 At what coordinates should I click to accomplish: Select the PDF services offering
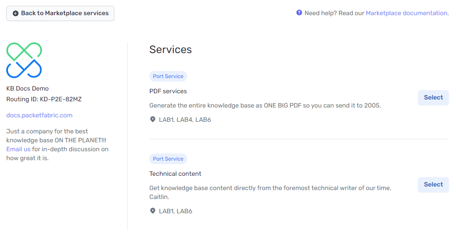[x=433, y=98]
